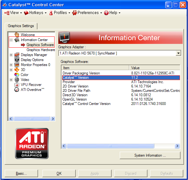Click the VPU Recover icon
The width and height of the screenshot is (188, 180).
(x=17, y=85)
